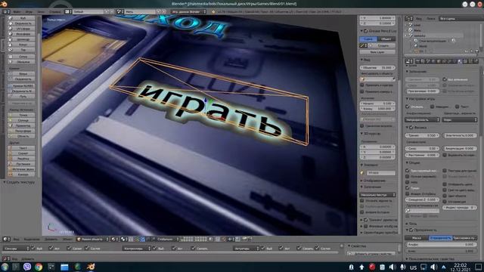Image resolution: width=484 pixels, height=272 pixels.
Task: Open the Актуаторы add dropdown
Action: [x=246, y=249]
